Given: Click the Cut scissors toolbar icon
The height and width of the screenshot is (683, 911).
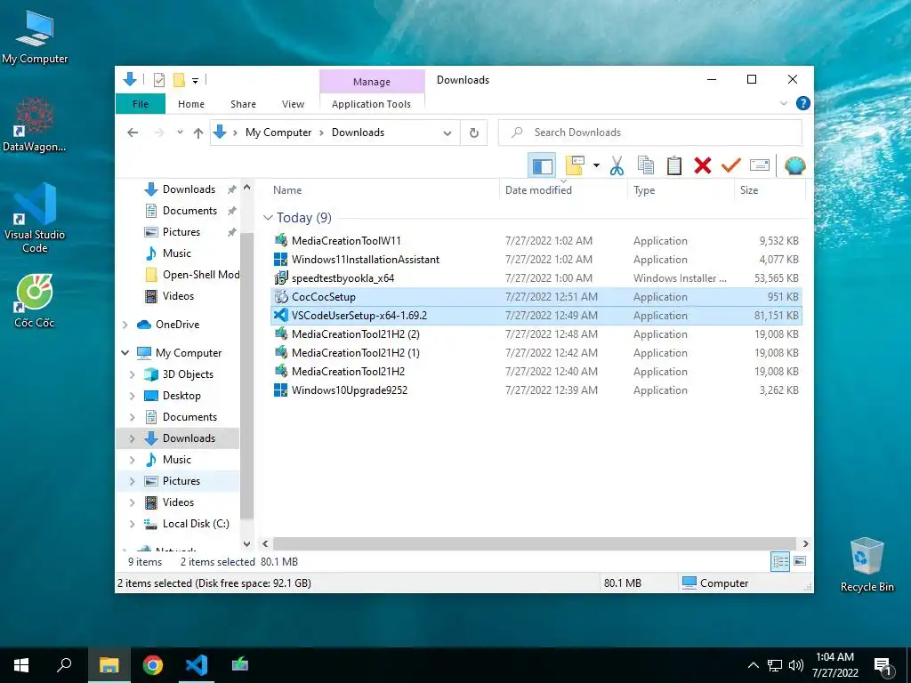Looking at the screenshot, I should [617, 166].
